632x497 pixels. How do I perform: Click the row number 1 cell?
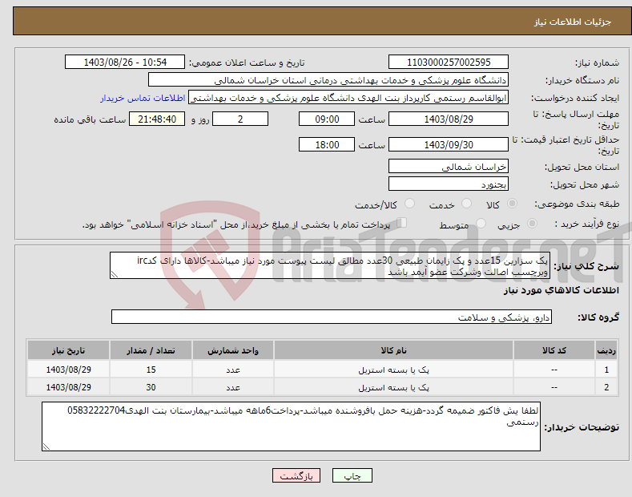coord(606,370)
